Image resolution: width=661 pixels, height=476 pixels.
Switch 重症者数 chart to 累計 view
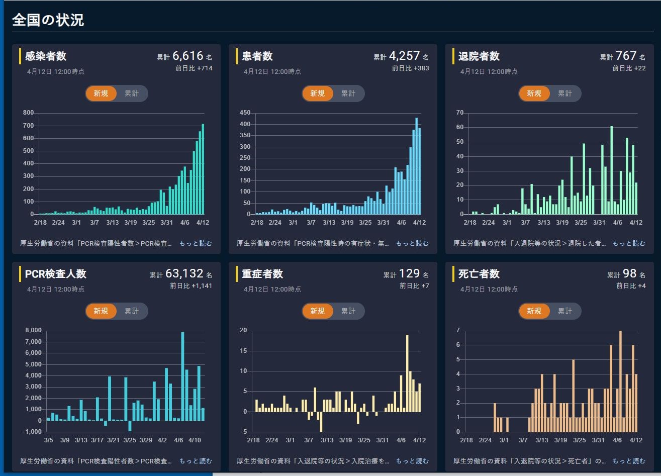(348, 311)
